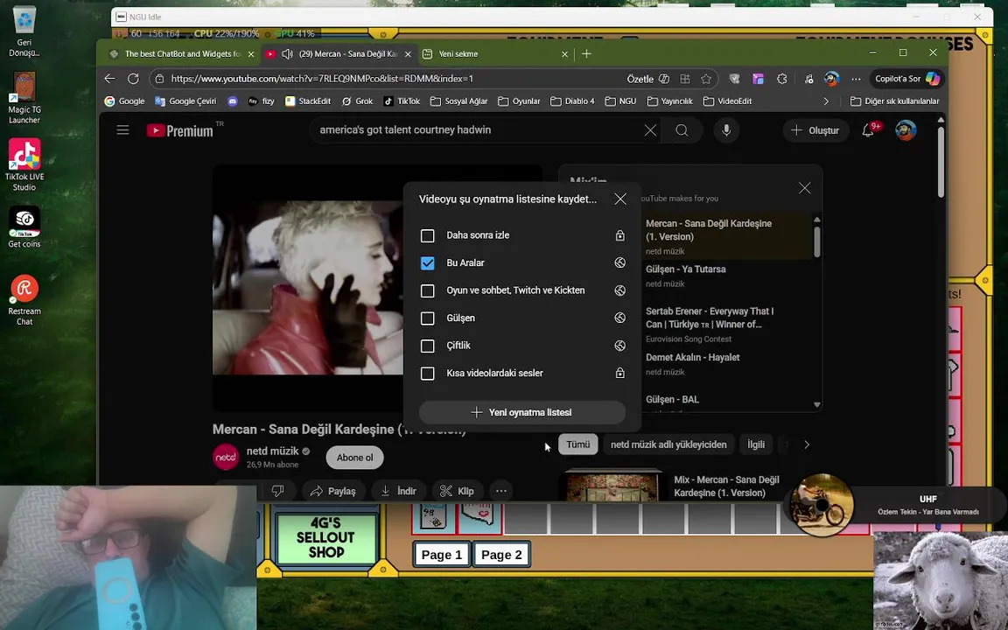Go to YouTube Premium home logo
Image resolution: width=1008 pixels, height=630 pixels.
[x=180, y=130]
